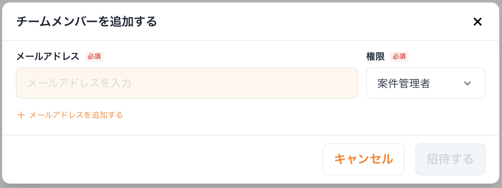Close the チームメンバーを追加する dialog

(x=477, y=22)
